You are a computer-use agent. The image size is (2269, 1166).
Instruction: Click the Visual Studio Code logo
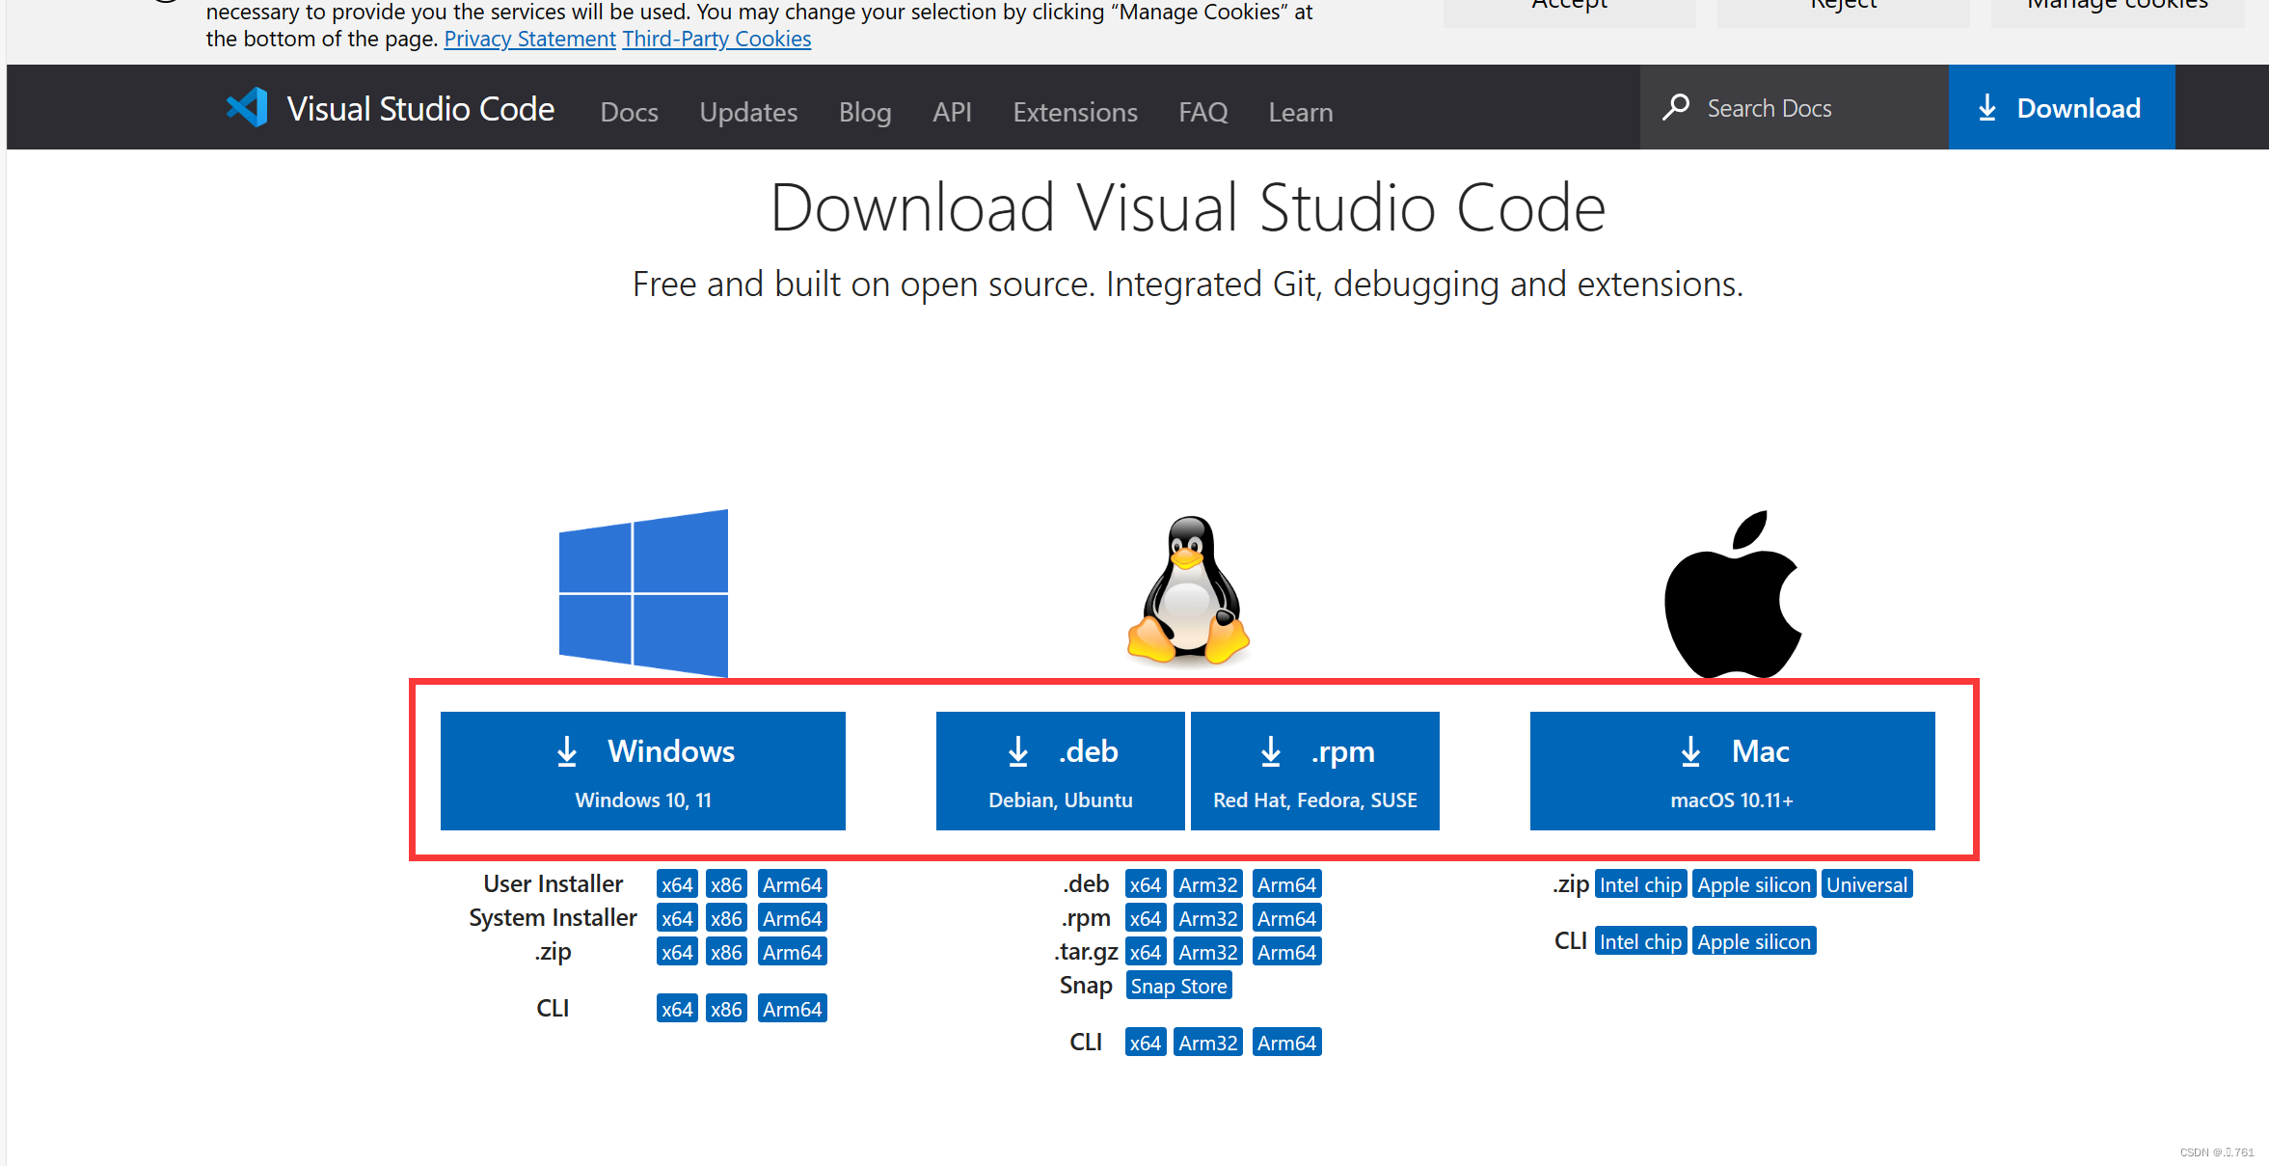[x=247, y=107]
